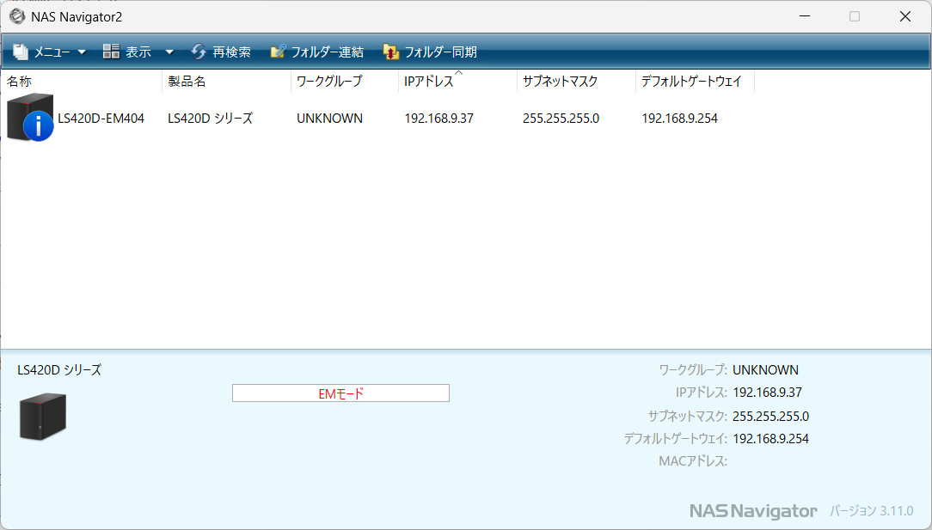Click the LS420D シリーズ product cell

pos(211,119)
